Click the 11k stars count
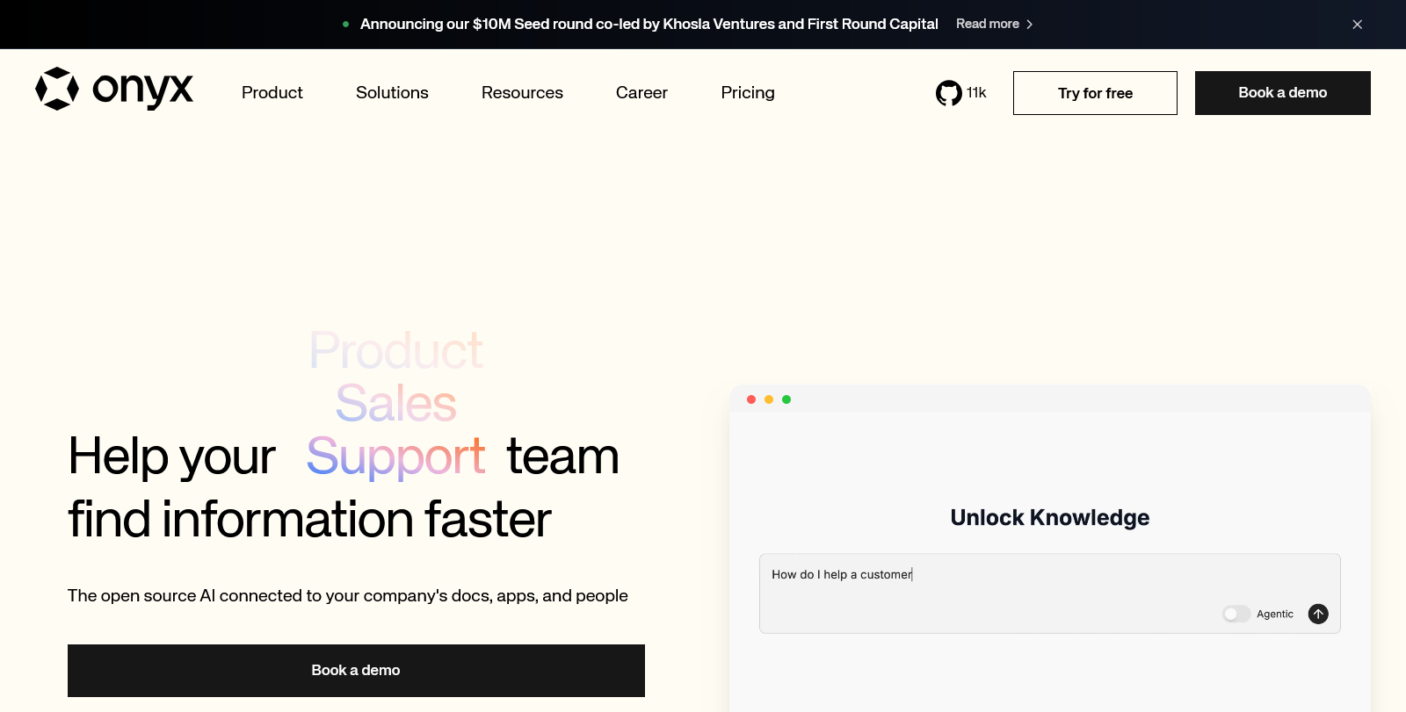Viewport: 1406px width, 712px height. click(976, 92)
